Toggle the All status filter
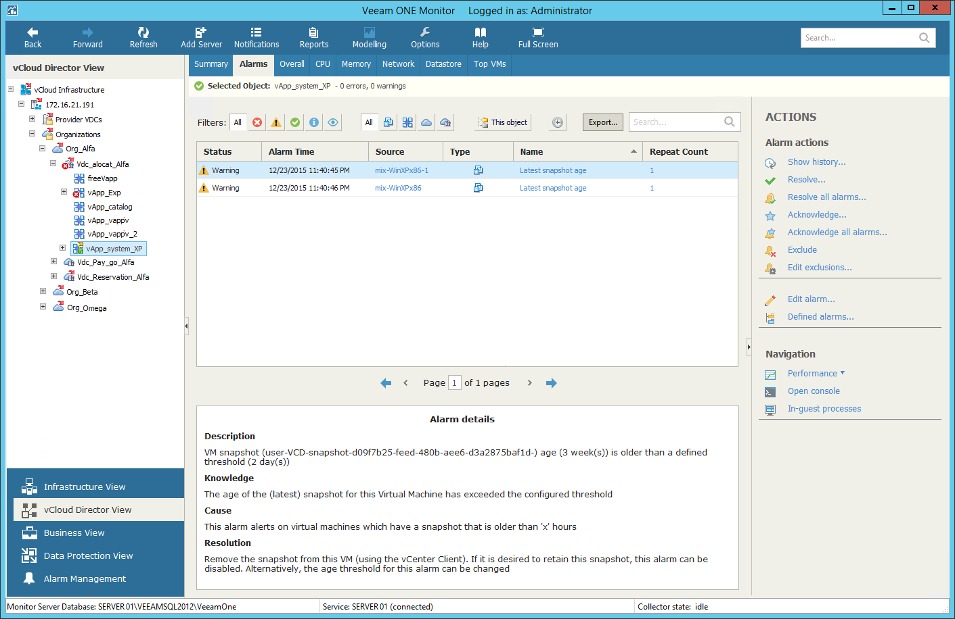This screenshot has height=619, width=955. [x=238, y=122]
